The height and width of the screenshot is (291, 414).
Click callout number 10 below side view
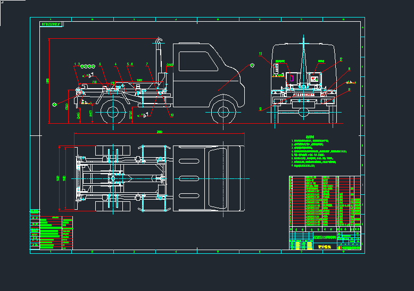[171, 115]
